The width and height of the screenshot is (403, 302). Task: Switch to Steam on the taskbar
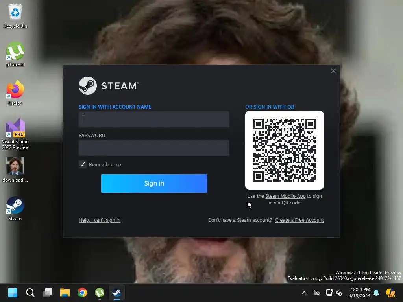pos(116,293)
